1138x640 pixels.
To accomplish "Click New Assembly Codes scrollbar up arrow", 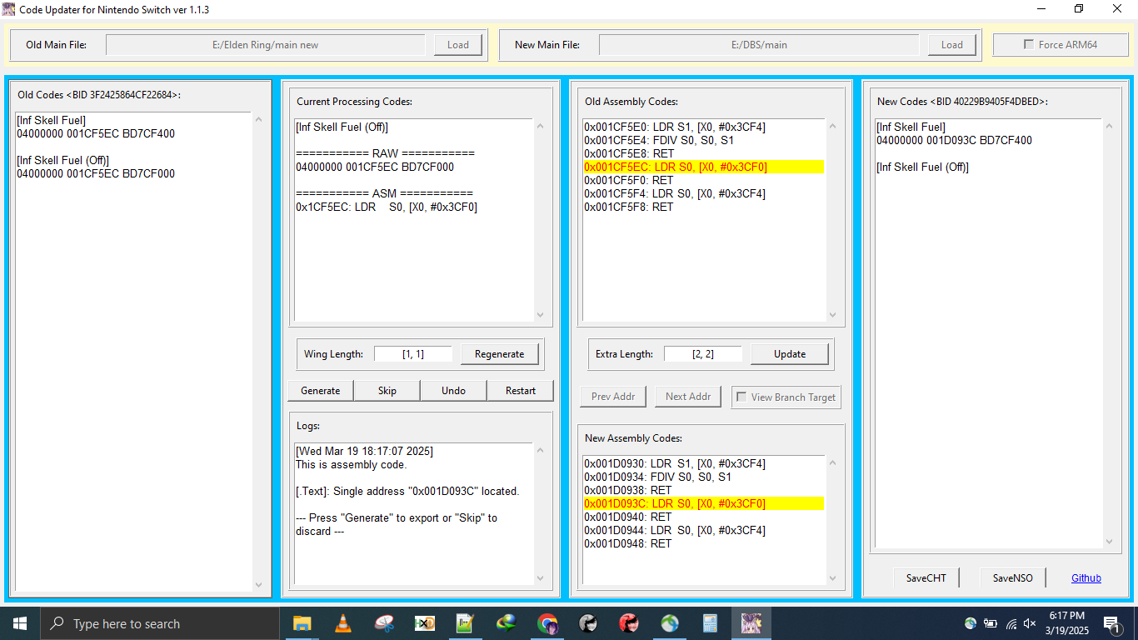I will click(831, 463).
